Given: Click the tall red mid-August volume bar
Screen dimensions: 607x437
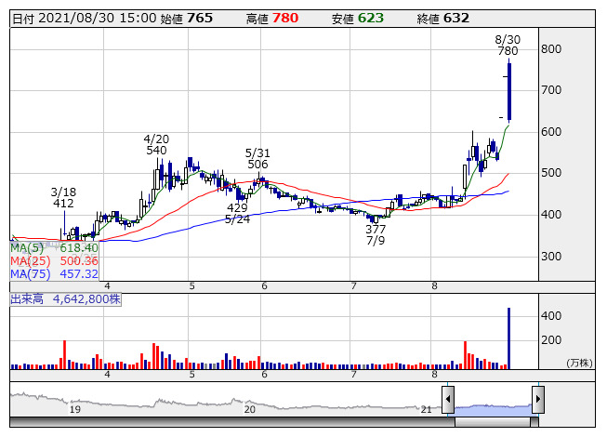Looking at the screenshot, I should [x=465, y=355].
